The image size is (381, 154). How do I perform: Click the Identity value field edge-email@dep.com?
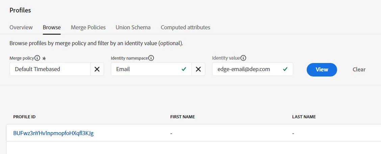pyautogui.click(x=252, y=69)
